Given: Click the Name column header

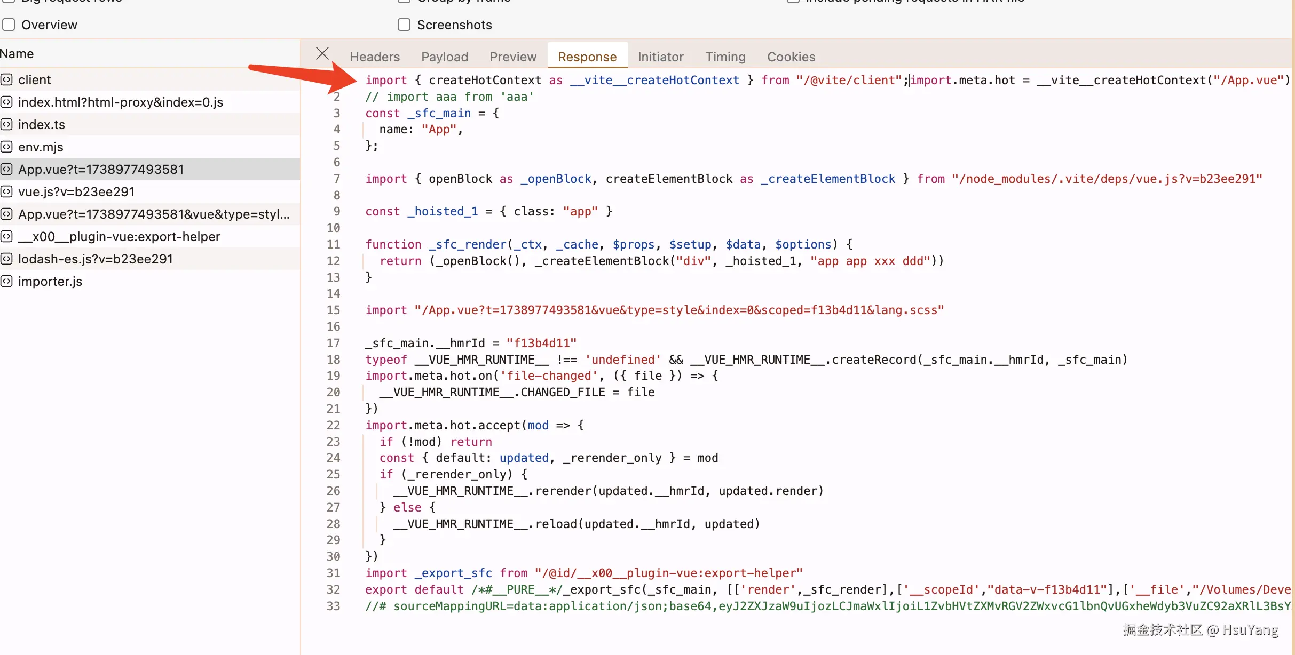Looking at the screenshot, I should click(x=17, y=54).
